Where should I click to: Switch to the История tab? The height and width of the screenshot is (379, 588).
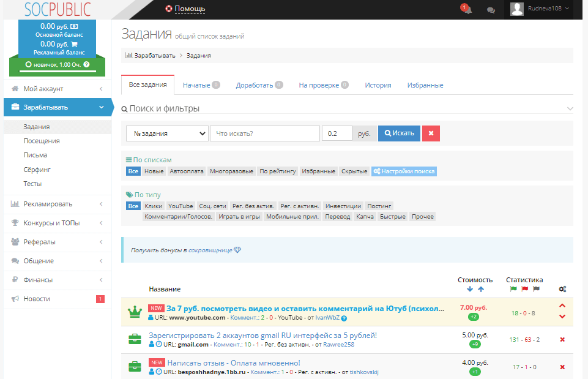(x=378, y=85)
